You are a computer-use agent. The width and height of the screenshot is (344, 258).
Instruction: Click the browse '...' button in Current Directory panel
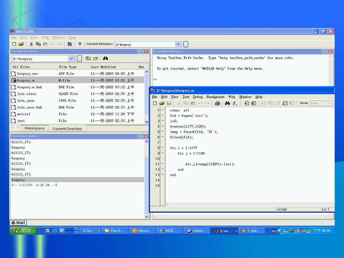[x=80, y=58]
